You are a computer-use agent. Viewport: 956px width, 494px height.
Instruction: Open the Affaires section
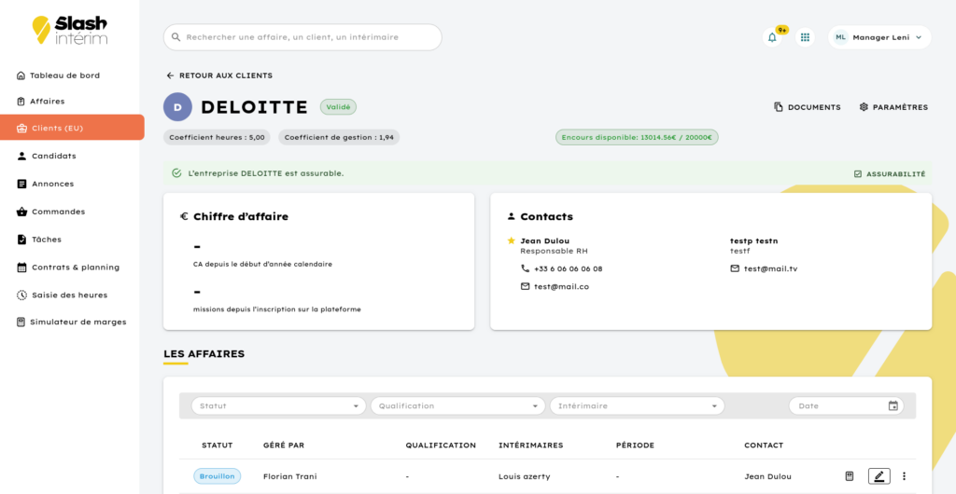click(x=47, y=102)
